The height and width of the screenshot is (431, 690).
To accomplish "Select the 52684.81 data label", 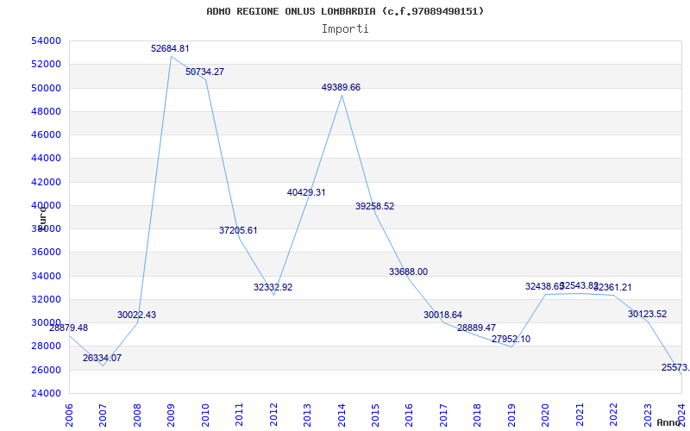I will coord(170,49).
